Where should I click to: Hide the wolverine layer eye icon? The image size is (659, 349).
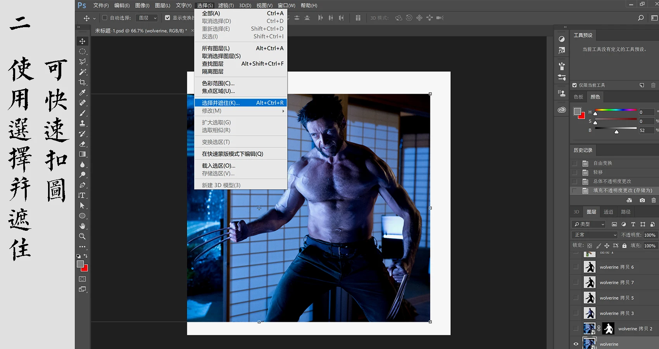(576, 344)
